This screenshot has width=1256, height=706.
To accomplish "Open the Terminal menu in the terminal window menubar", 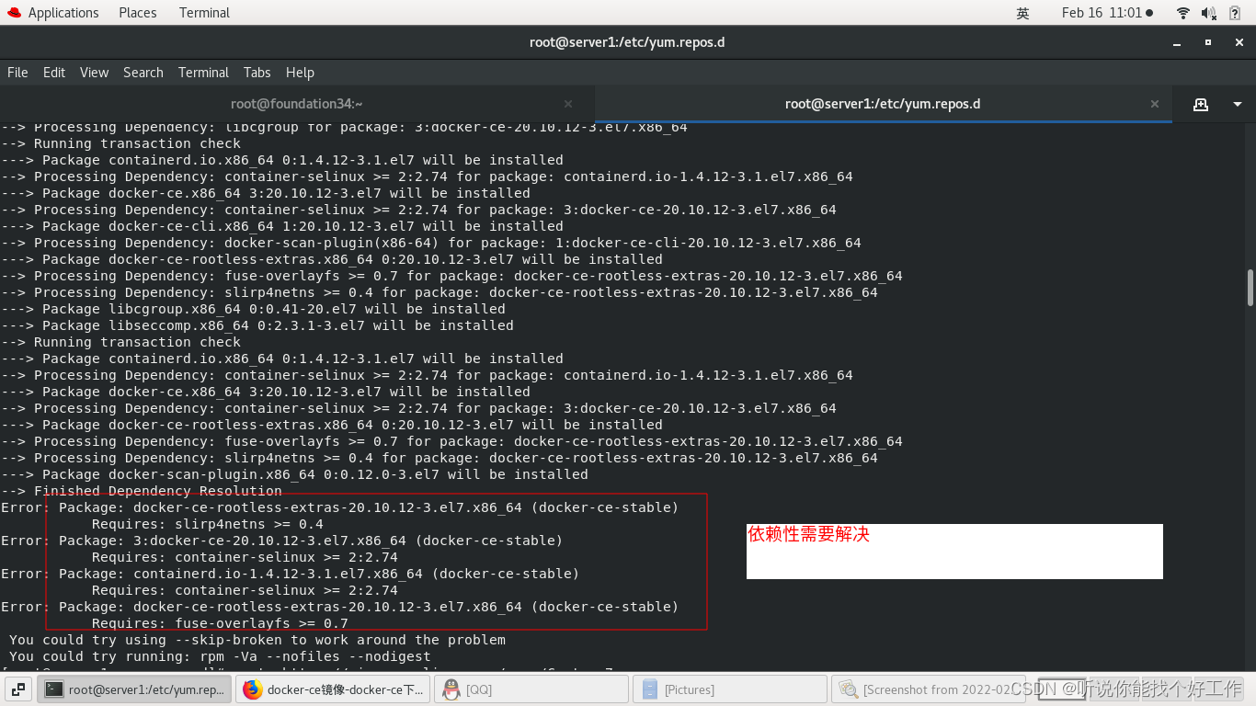I will coord(203,73).
